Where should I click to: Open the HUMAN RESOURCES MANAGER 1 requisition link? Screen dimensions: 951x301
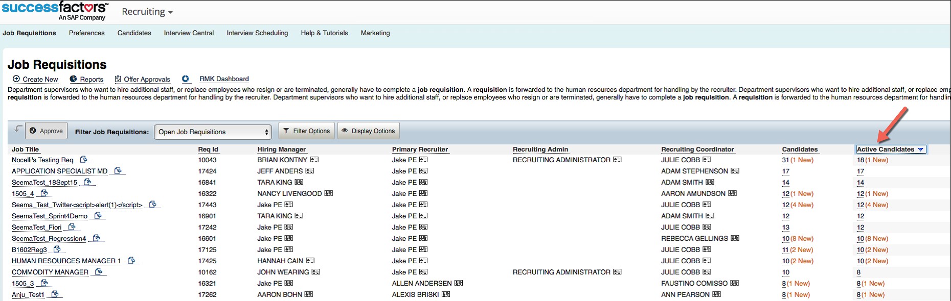tap(66, 261)
